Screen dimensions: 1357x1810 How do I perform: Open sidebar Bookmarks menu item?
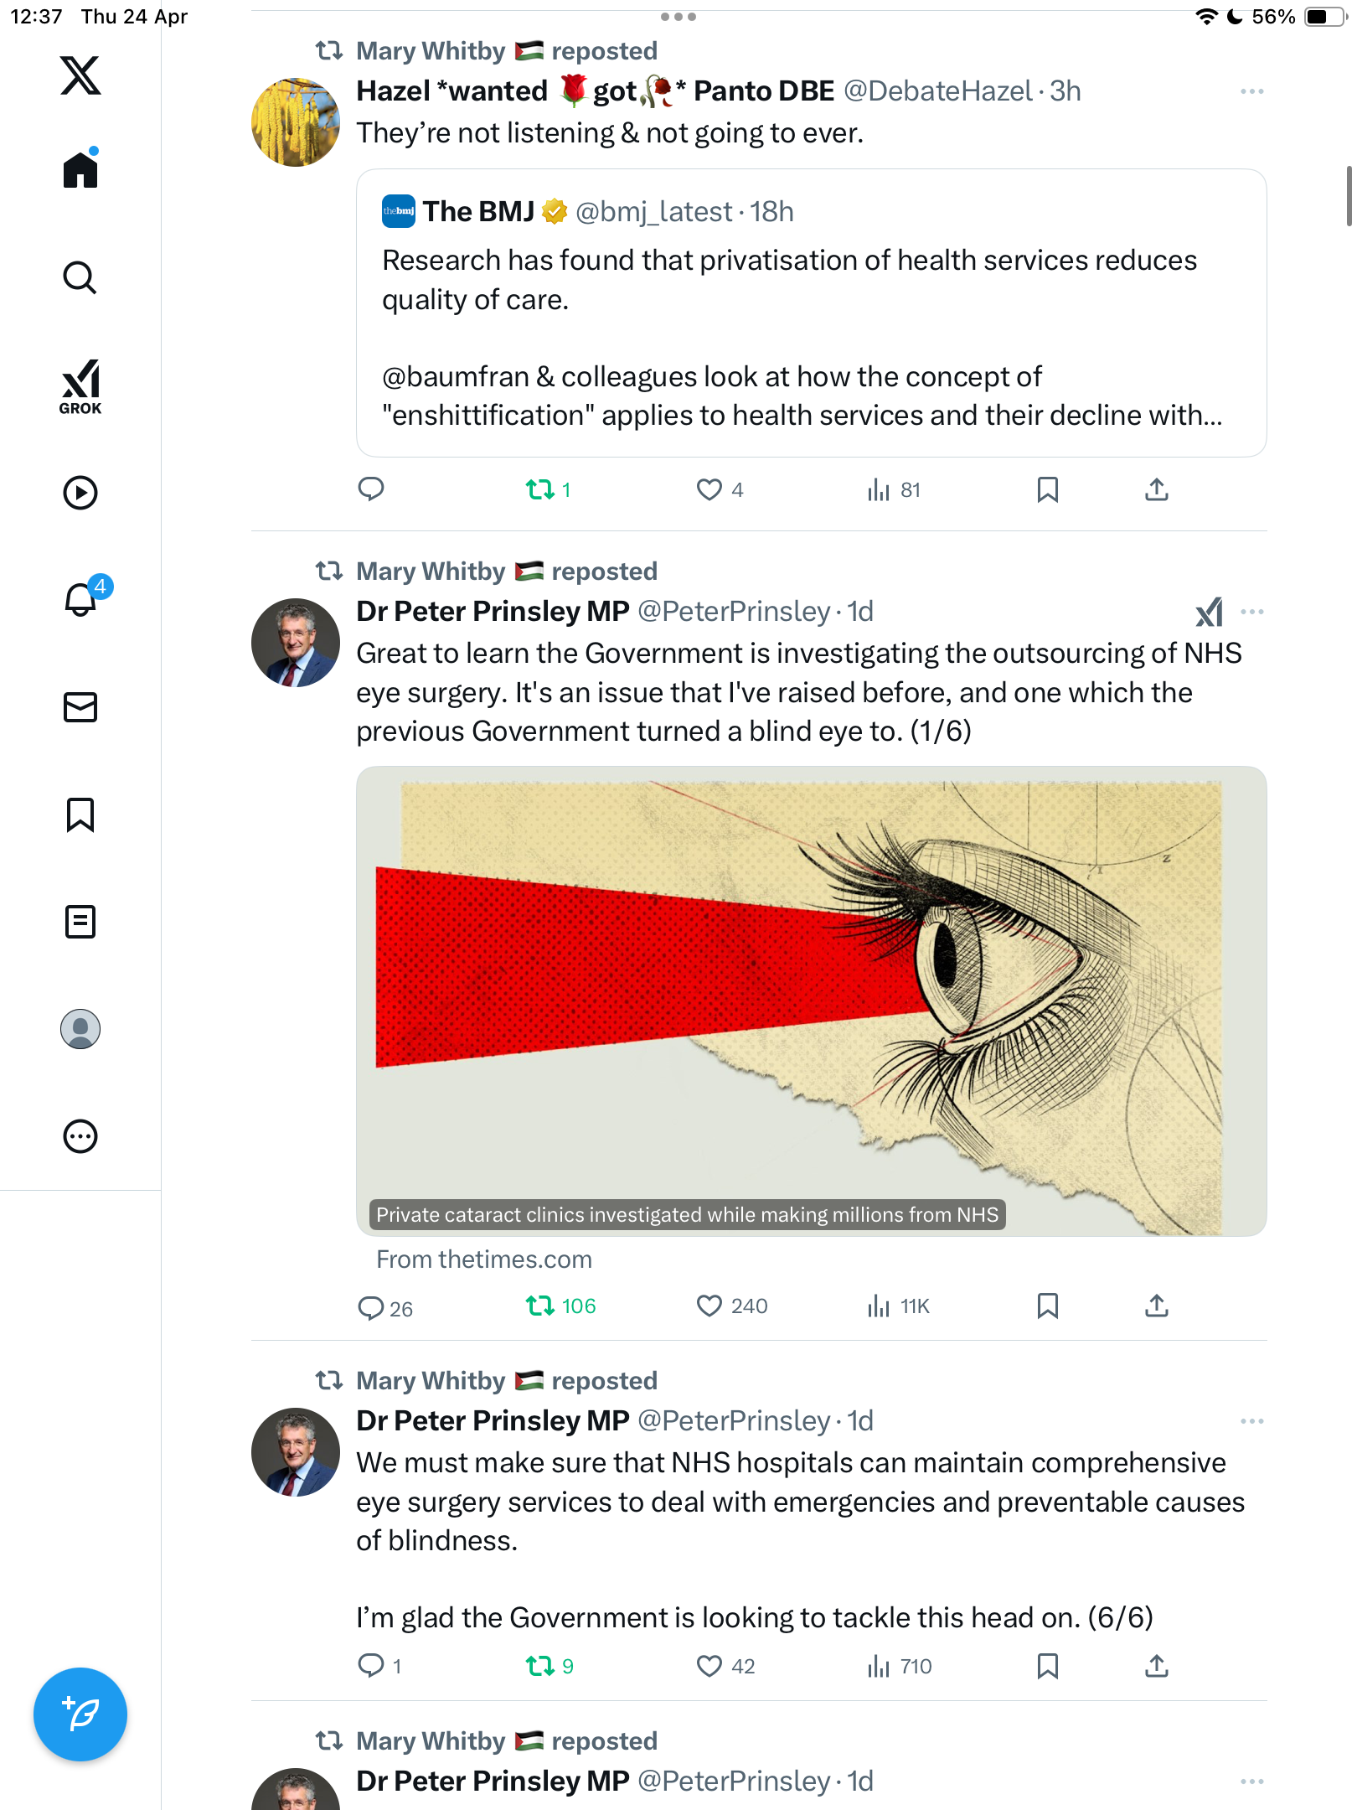click(x=80, y=814)
